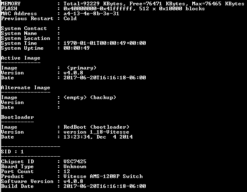
Task: Click the MAC Address value a4-13-4e-8b-3e-31
Action: click(91, 14)
